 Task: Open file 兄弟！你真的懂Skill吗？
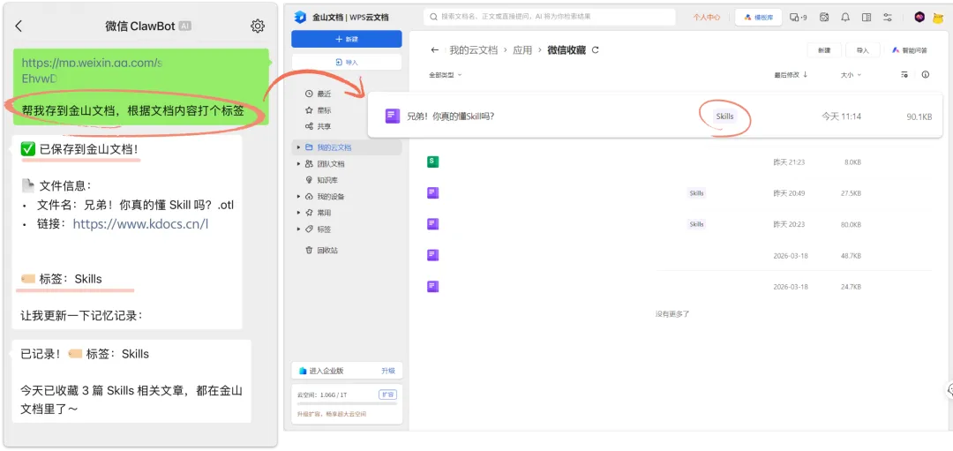point(450,117)
